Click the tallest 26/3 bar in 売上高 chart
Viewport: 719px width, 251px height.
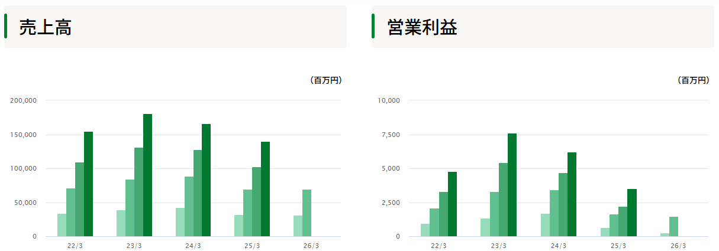307,213
